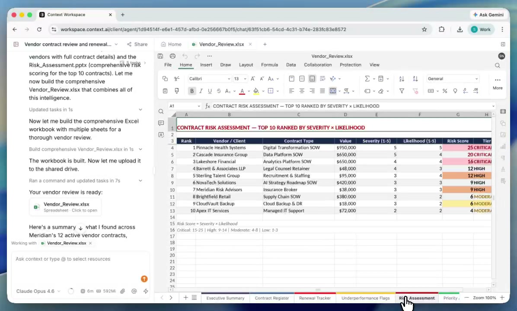The height and width of the screenshot is (311, 517).
Task: Open the File menu
Action: tap(168, 65)
